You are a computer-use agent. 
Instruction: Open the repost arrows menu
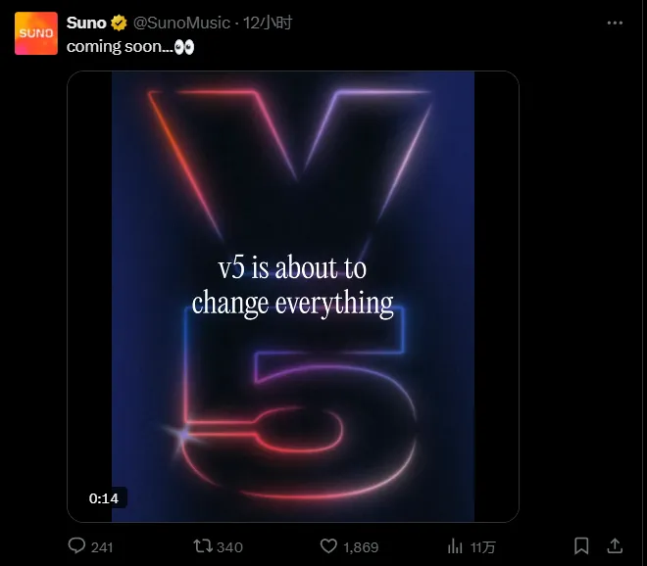point(202,545)
